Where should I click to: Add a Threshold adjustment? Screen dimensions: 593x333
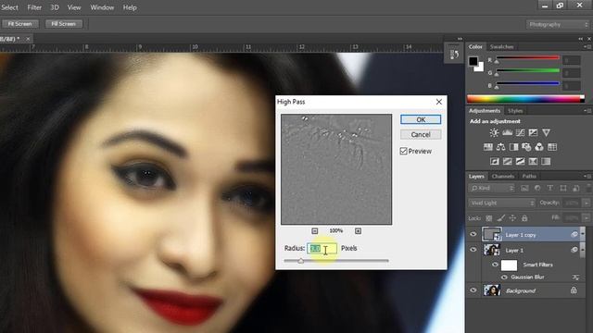[520, 162]
